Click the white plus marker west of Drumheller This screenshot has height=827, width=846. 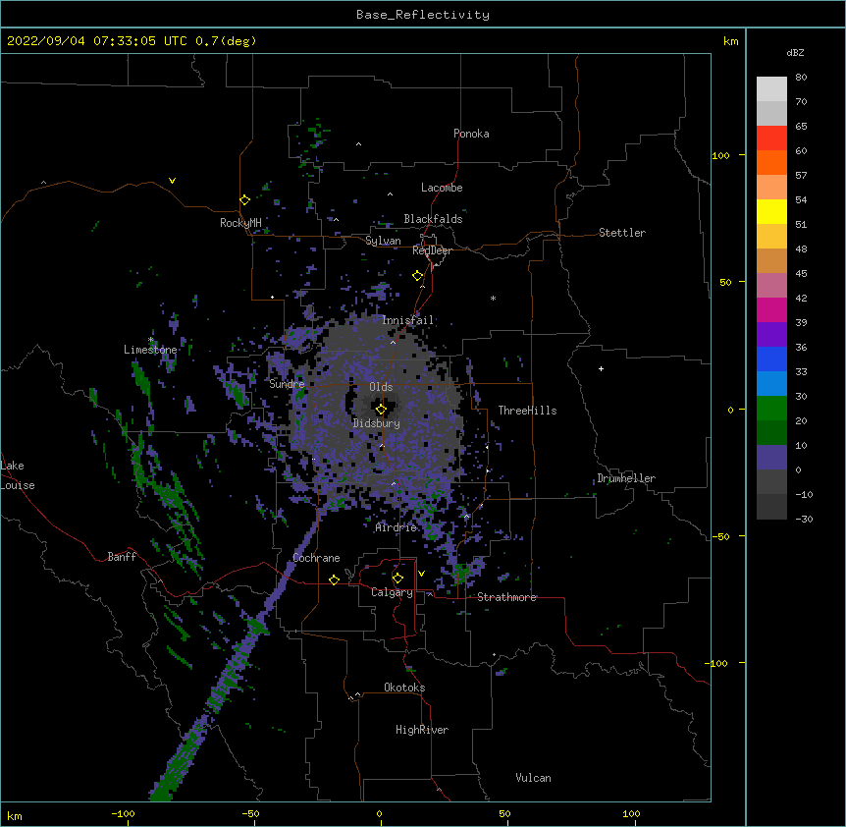click(601, 368)
